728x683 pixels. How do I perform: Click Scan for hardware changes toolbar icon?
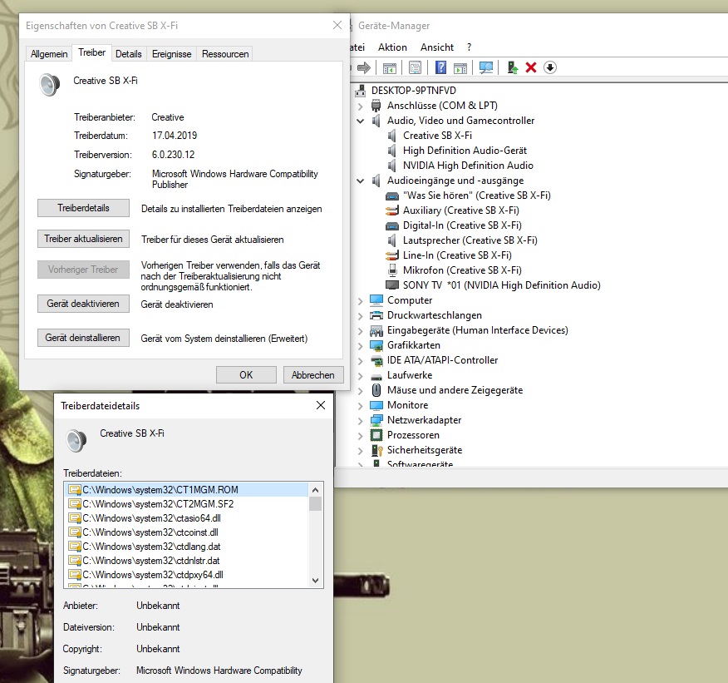point(486,68)
